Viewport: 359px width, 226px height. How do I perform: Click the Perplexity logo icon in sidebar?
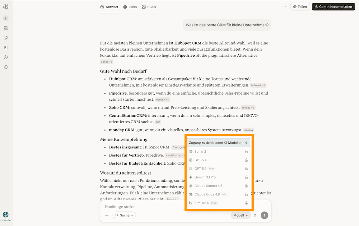(x=6, y=7)
